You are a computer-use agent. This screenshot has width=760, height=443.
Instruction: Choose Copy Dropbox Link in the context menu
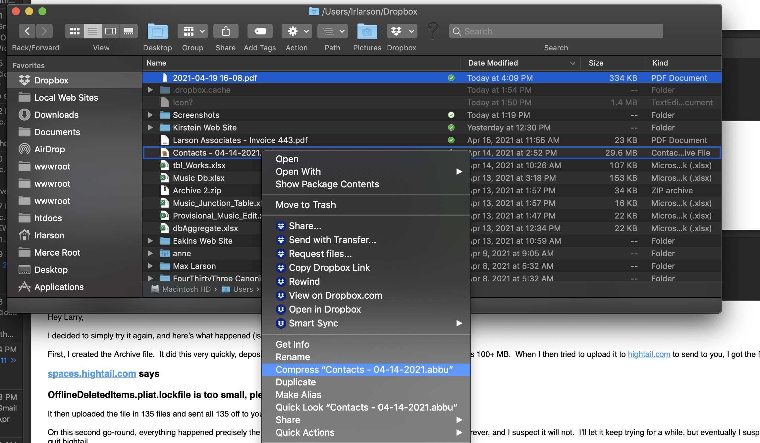366,268
